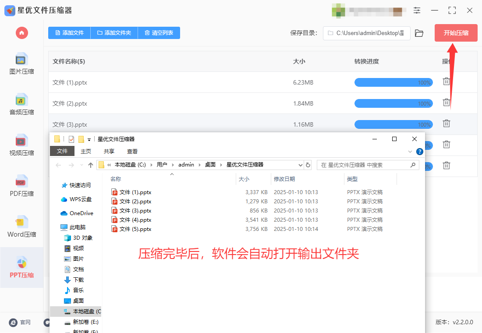Click trash icon of fifth file row

[x=447, y=166]
